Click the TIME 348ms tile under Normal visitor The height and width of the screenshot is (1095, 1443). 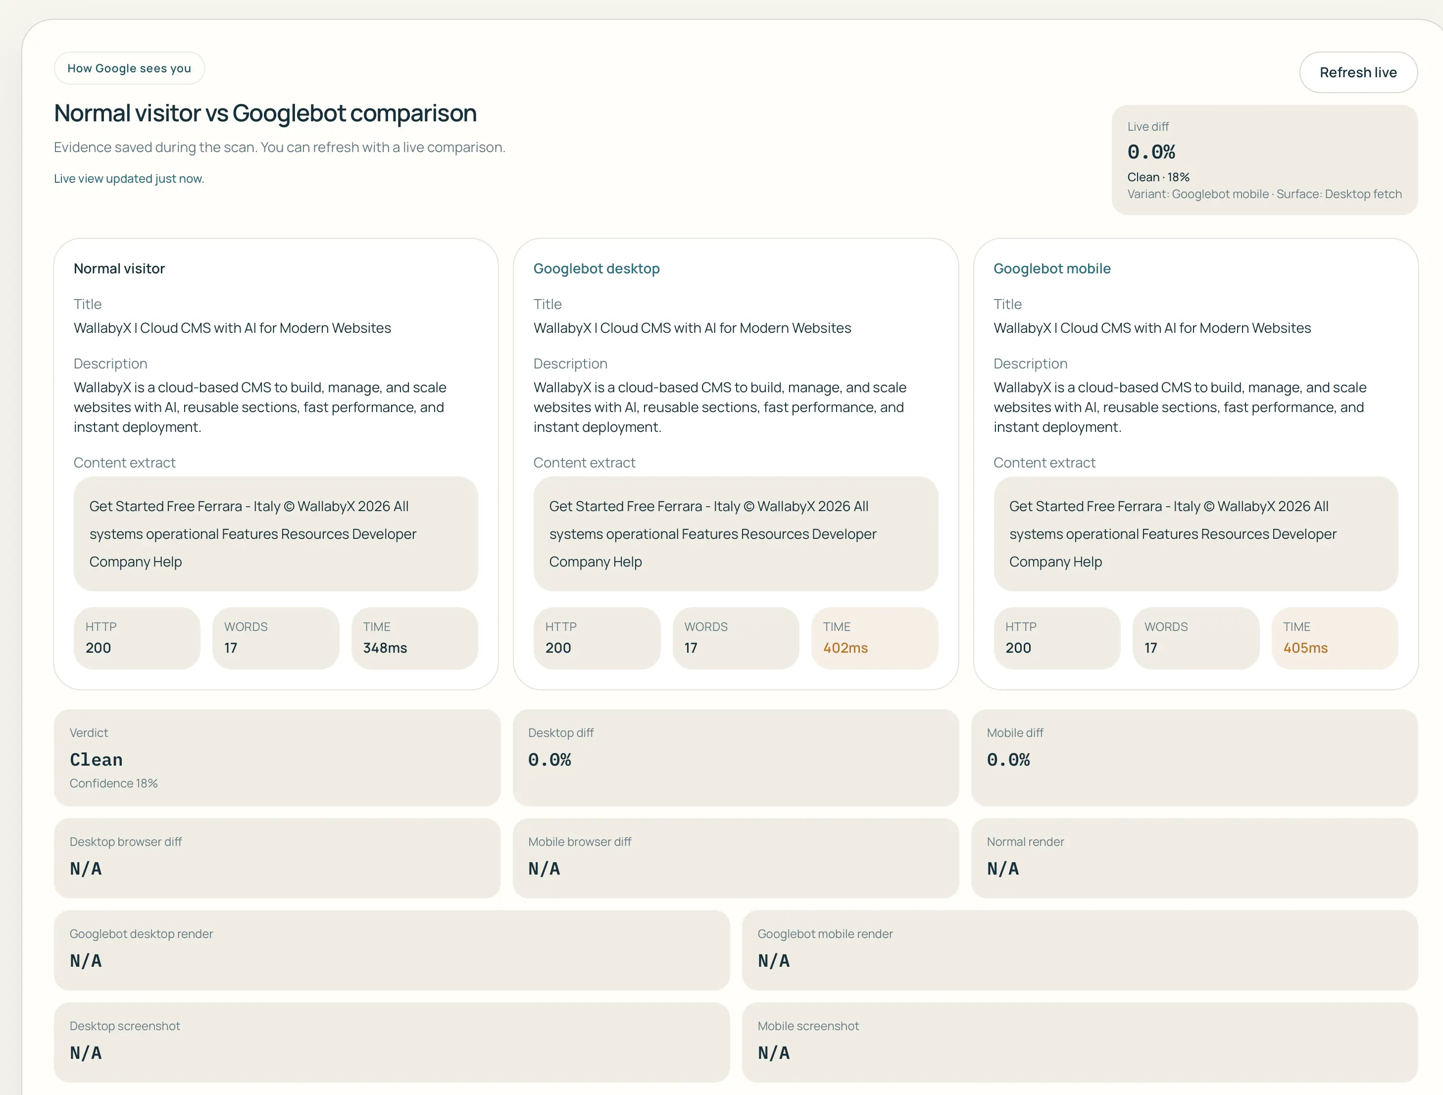tap(415, 637)
